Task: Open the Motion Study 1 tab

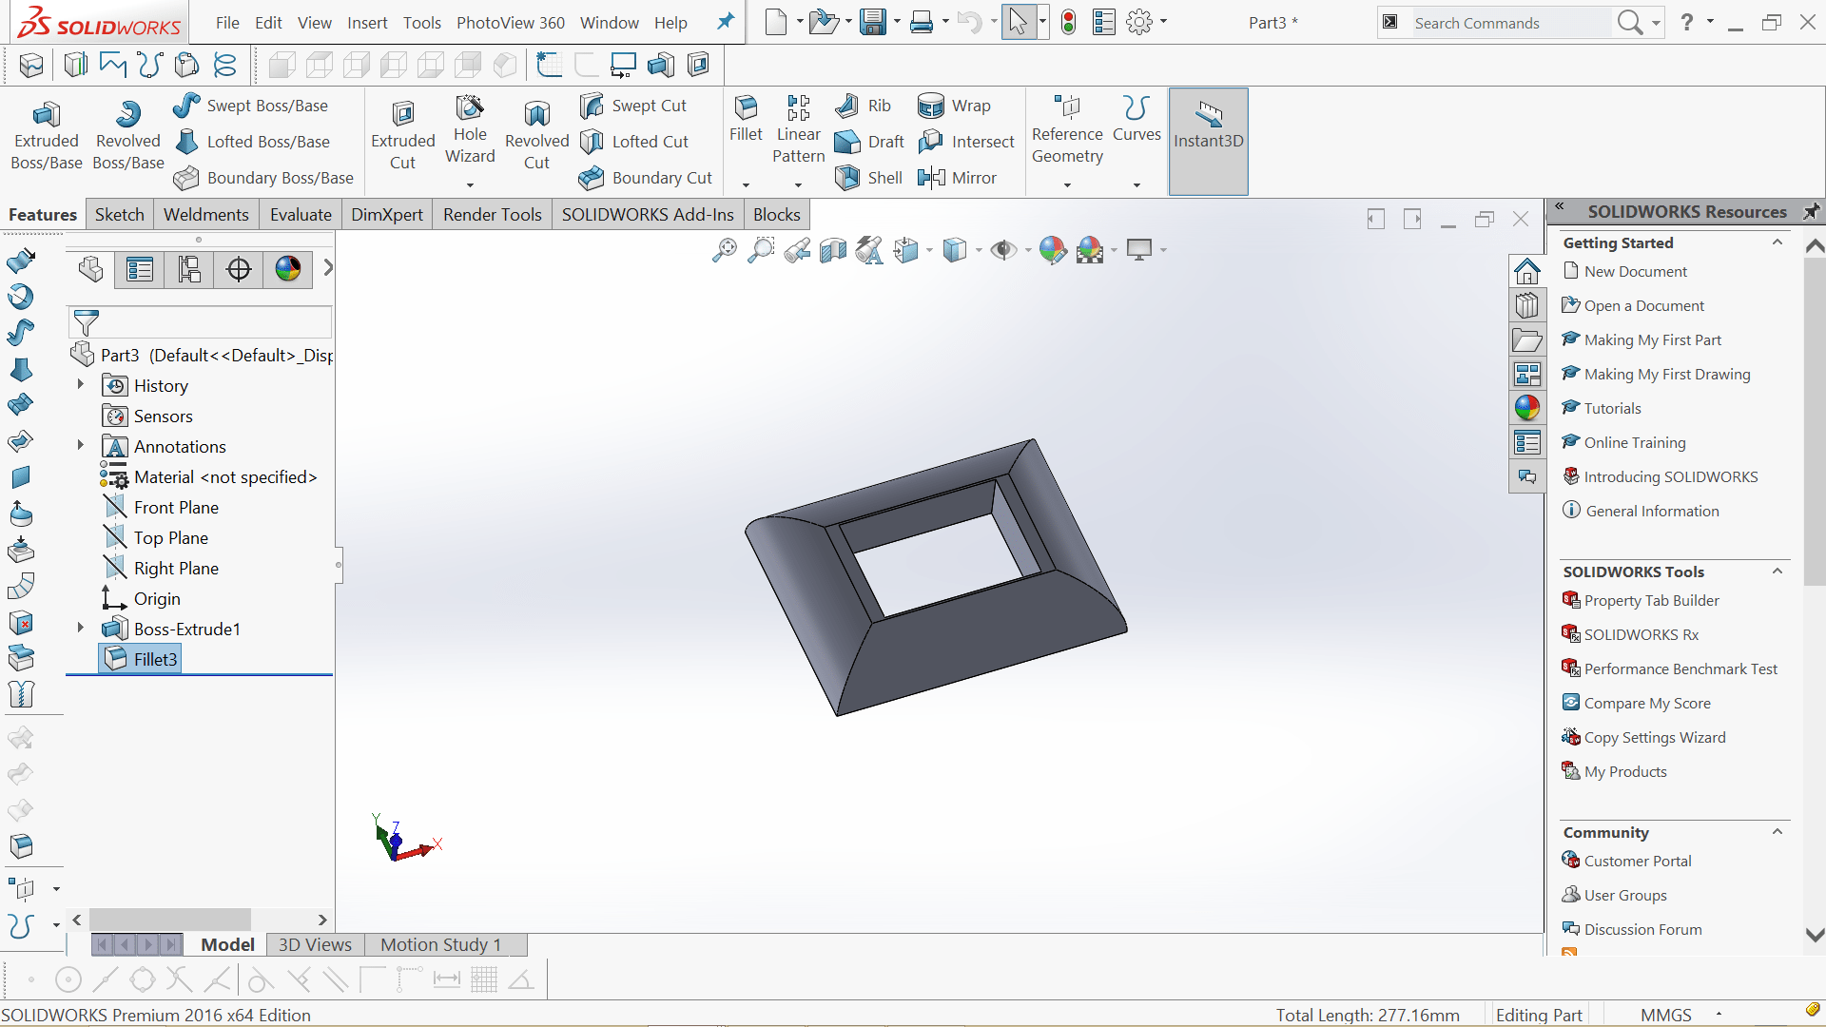Action: (440, 944)
